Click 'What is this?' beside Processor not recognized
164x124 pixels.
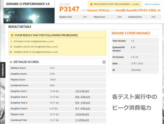[x=48, y=41]
